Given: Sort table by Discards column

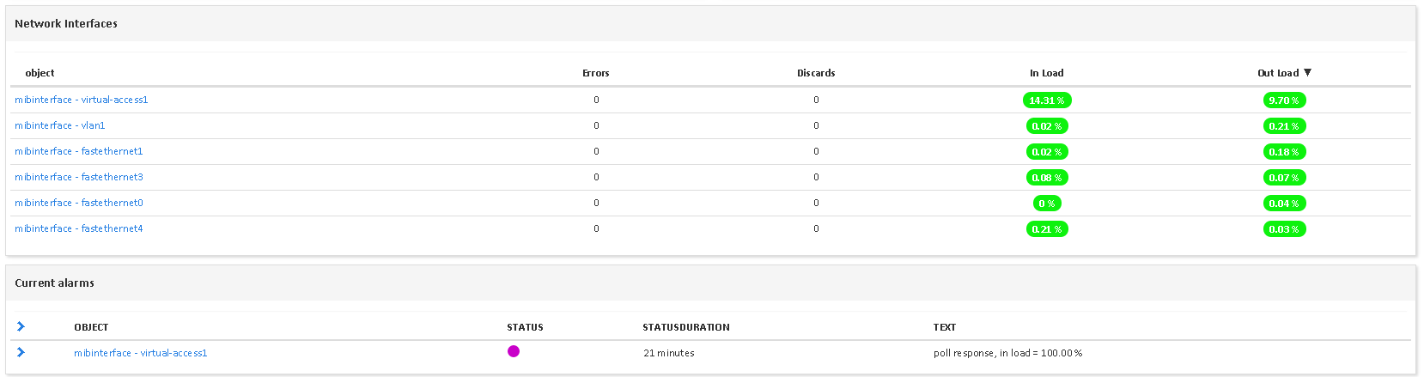Looking at the screenshot, I should tap(816, 73).
